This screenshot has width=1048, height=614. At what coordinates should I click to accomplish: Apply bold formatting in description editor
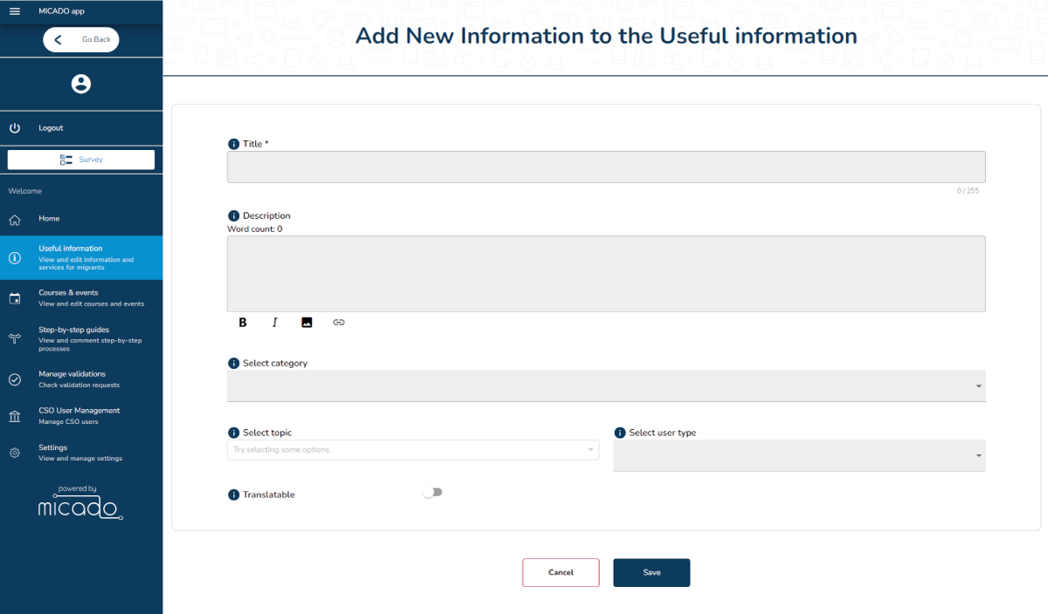[x=243, y=323]
